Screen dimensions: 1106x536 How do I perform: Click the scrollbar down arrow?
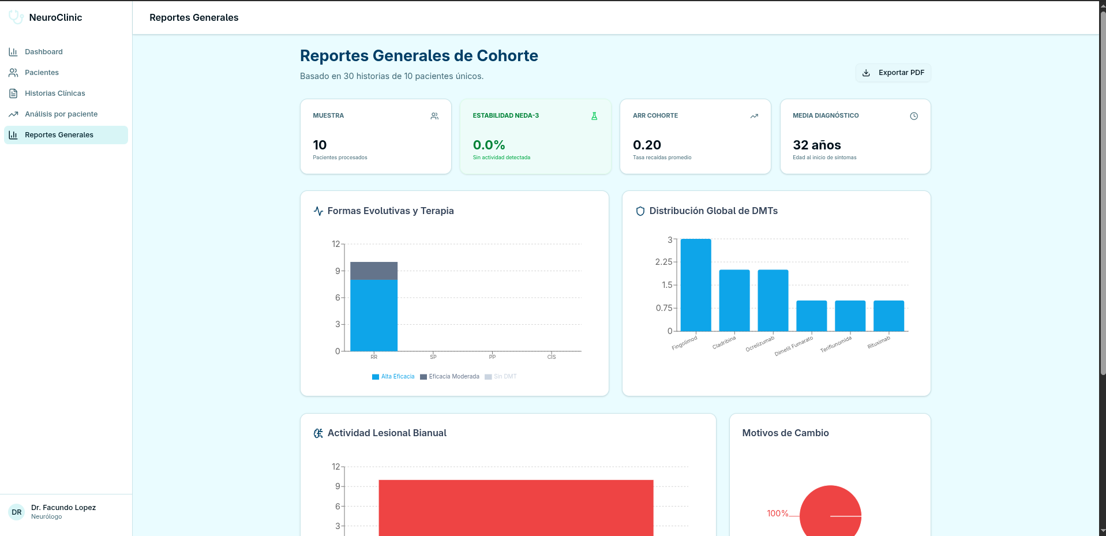pyautogui.click(x=1103, y=531)
